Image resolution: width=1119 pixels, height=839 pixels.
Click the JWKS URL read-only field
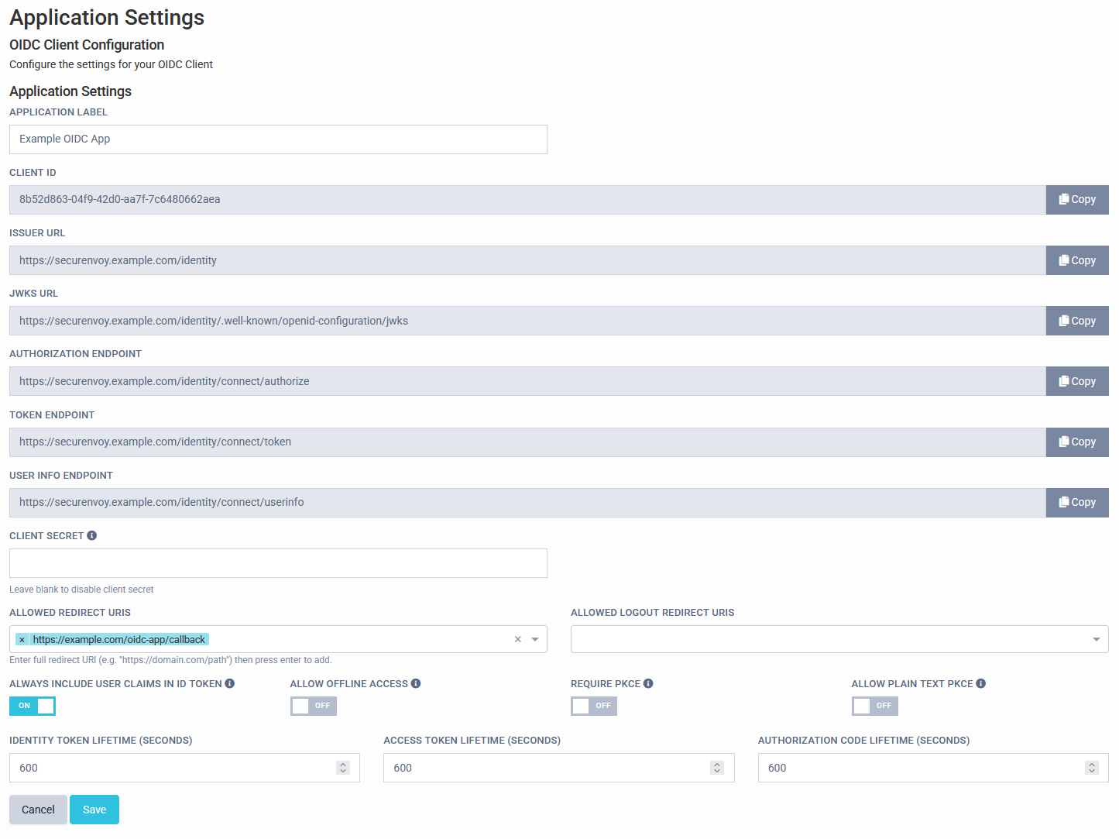point(527,321)
